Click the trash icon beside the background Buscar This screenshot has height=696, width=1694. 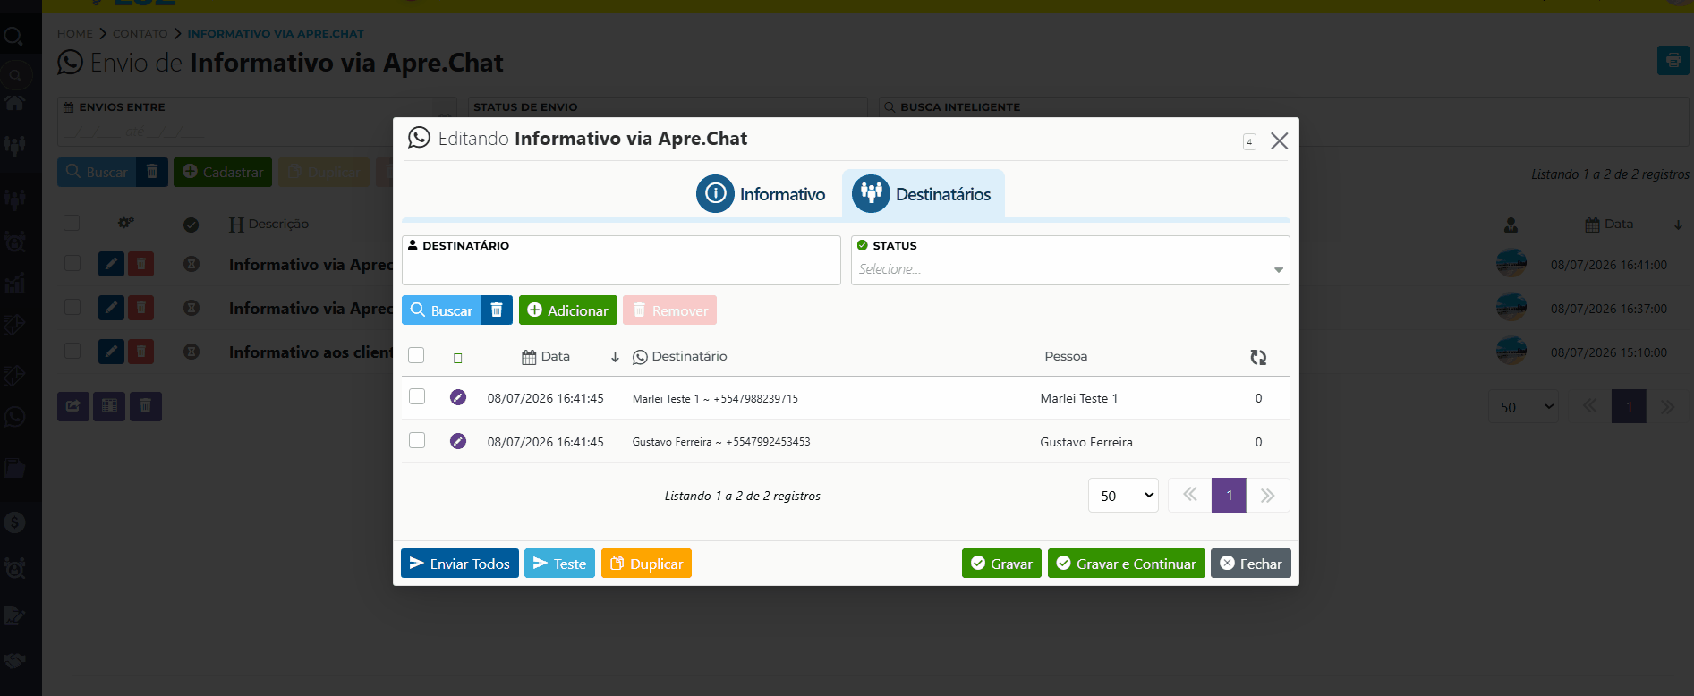pos(152,172)
